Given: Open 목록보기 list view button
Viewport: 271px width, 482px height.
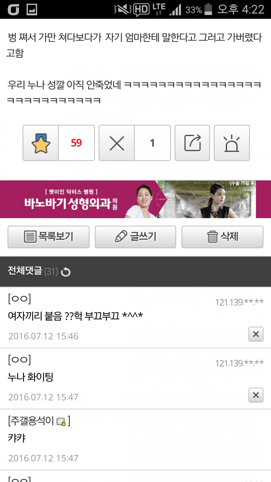Looking at the screenshot, I should click(x=49, y=237).
